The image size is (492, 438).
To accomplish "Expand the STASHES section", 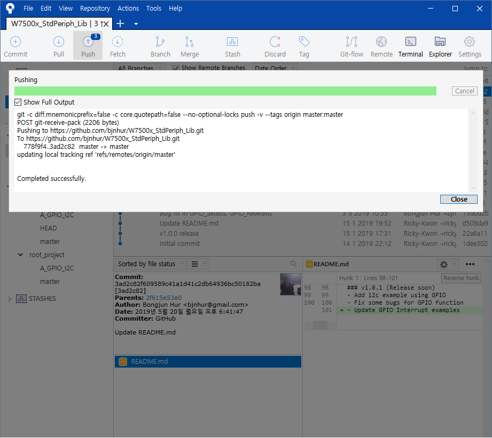I will [x=10, y=299].
